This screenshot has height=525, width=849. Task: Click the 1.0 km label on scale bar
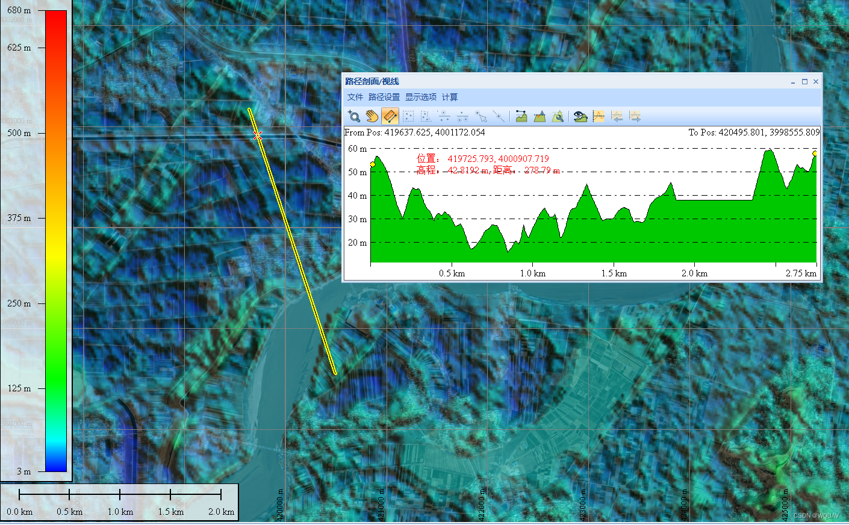pyautogui.click(x=120, y=512)
